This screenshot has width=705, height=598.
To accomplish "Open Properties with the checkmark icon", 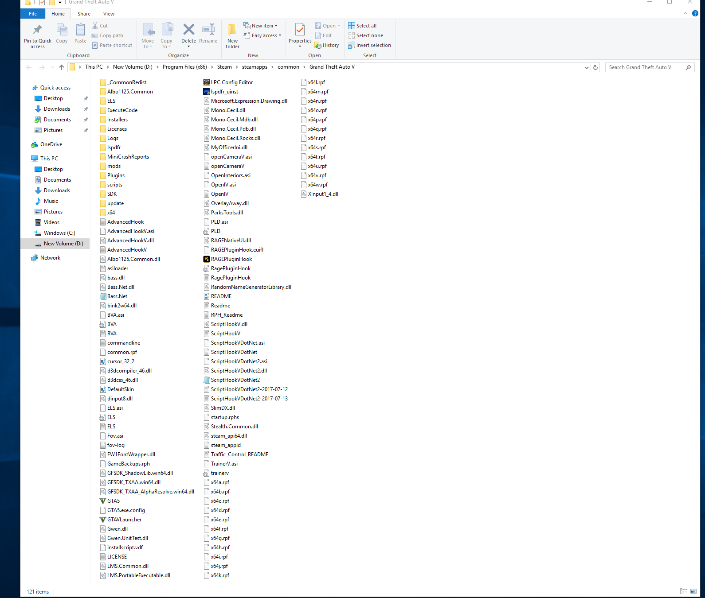I will tap(300, 30).
